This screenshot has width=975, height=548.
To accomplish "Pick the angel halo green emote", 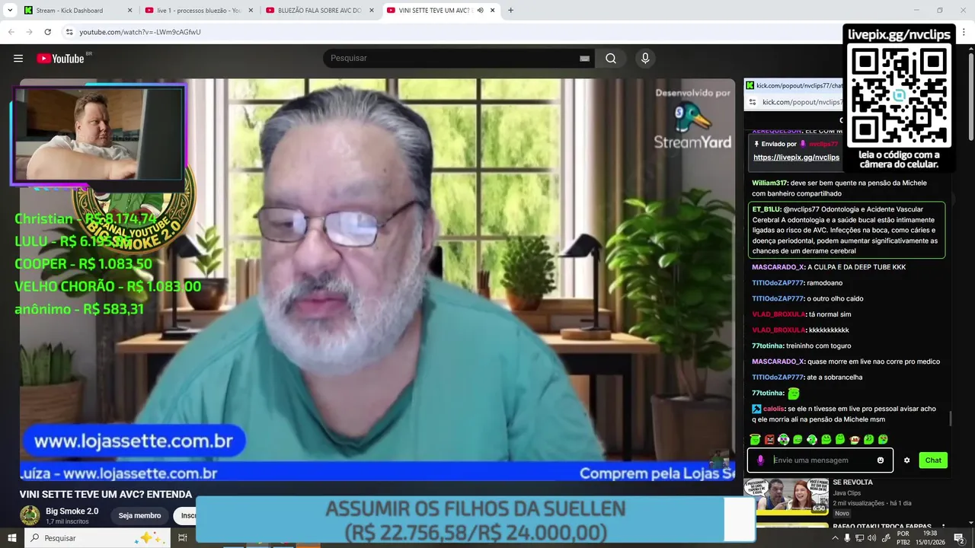I will 755,439.
